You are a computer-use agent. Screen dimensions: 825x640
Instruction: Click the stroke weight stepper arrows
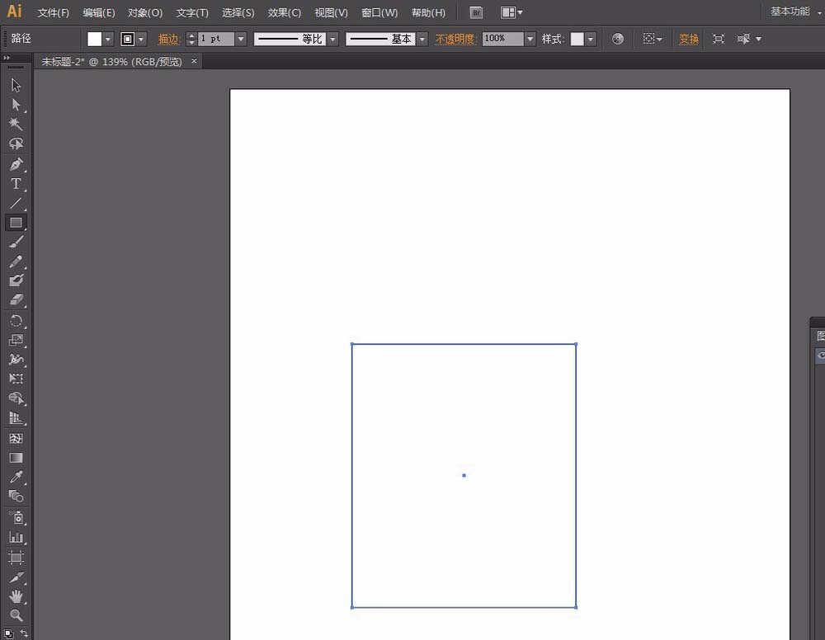(191, 39)
